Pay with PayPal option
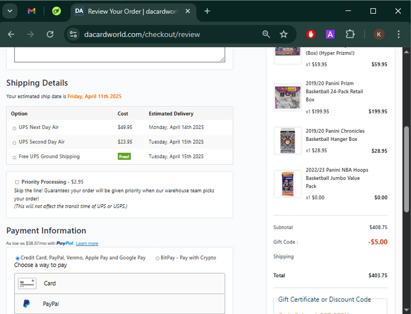 pos(119,304)
